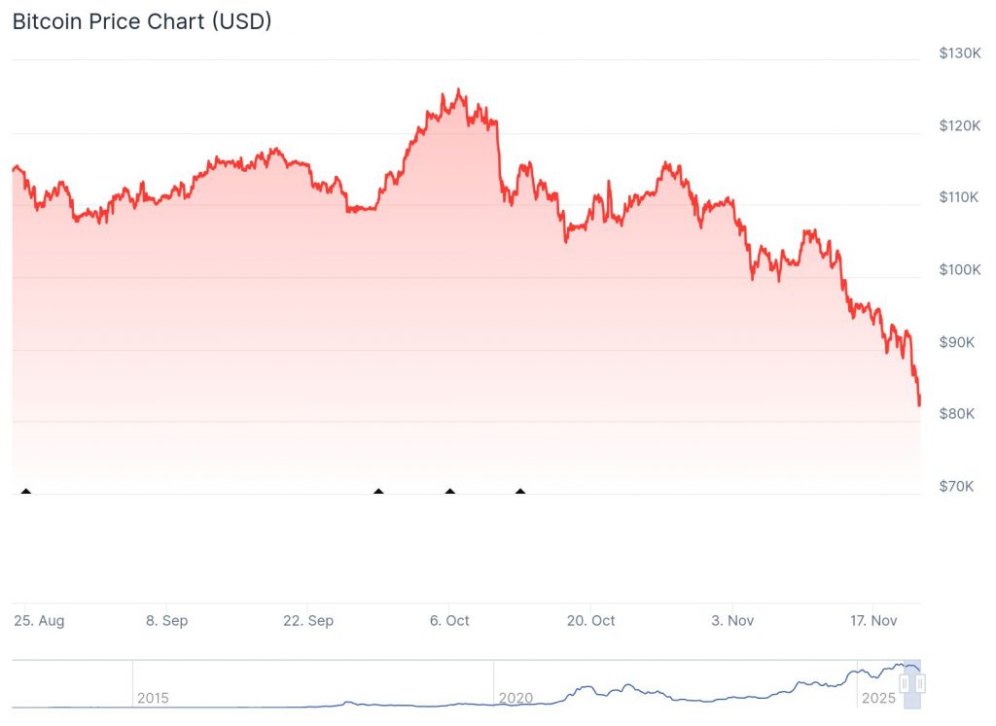This screenshot has height=726, width=996.
Task: Click the 8. Sep date axis label
Action: click(x=167, y=620)
